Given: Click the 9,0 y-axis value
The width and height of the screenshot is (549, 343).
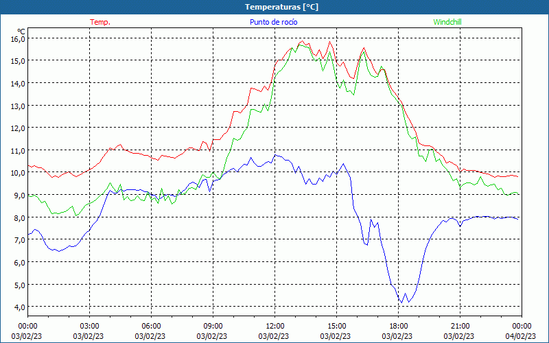Looking at the screenshot, I should [19, 196].
